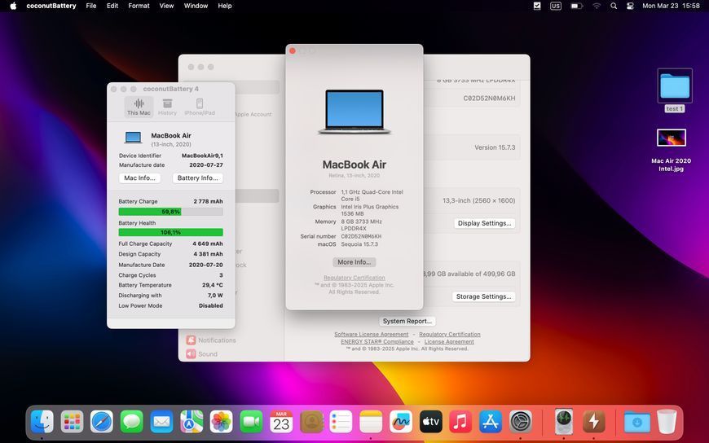Open the Format menu
Image resolution: width=709 pixels, height=443 pixels.
(x=139, y=6)
